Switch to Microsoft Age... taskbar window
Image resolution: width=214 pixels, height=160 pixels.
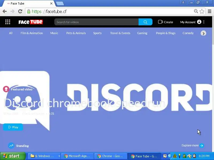[77, 156]
